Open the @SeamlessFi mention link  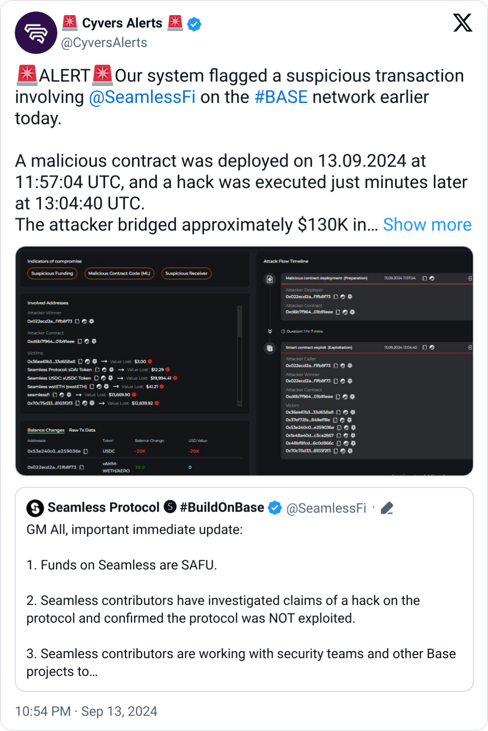(142, 97)
